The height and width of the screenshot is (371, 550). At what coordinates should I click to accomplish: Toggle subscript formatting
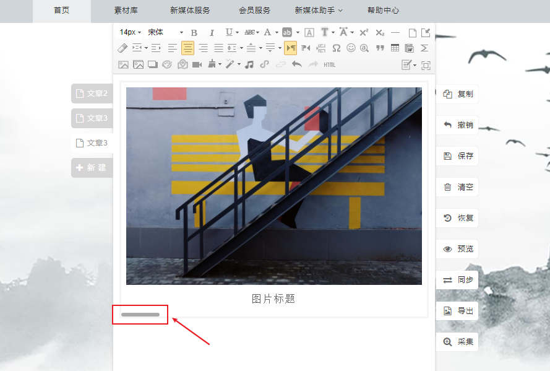click(x=379, y=33)
